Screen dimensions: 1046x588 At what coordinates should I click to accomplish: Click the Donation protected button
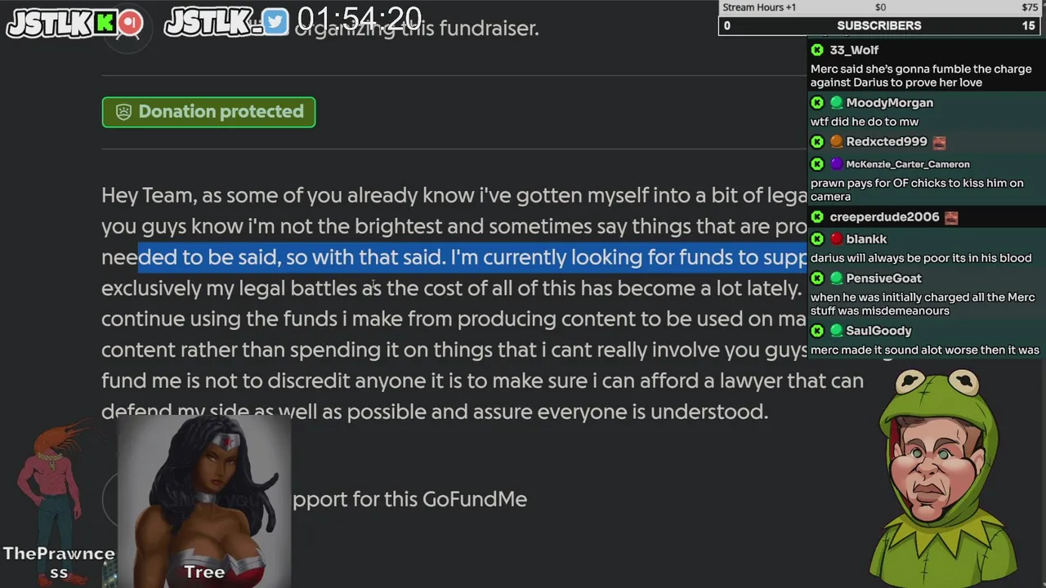(x=208, y=112)
